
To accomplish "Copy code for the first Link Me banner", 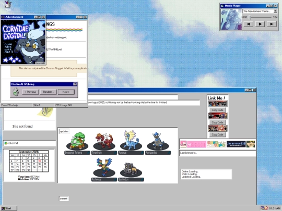I will tap(217, 110).
